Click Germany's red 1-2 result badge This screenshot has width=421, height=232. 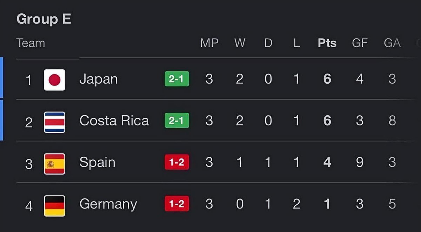pyautogui.click(x=177, y=204)
